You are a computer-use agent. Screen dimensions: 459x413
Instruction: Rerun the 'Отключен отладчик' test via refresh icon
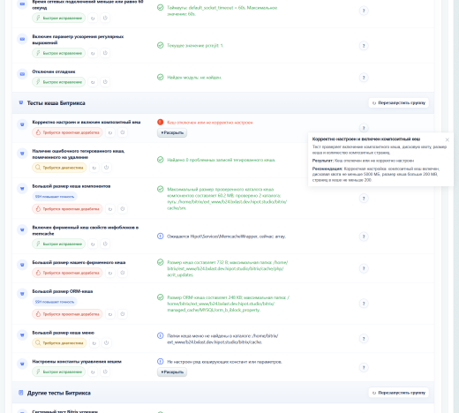(x=93, y=82)
